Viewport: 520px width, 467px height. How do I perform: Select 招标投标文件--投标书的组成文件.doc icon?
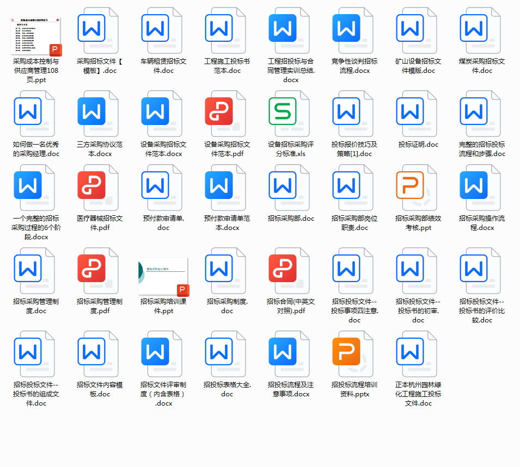click(x=34, y=354)
